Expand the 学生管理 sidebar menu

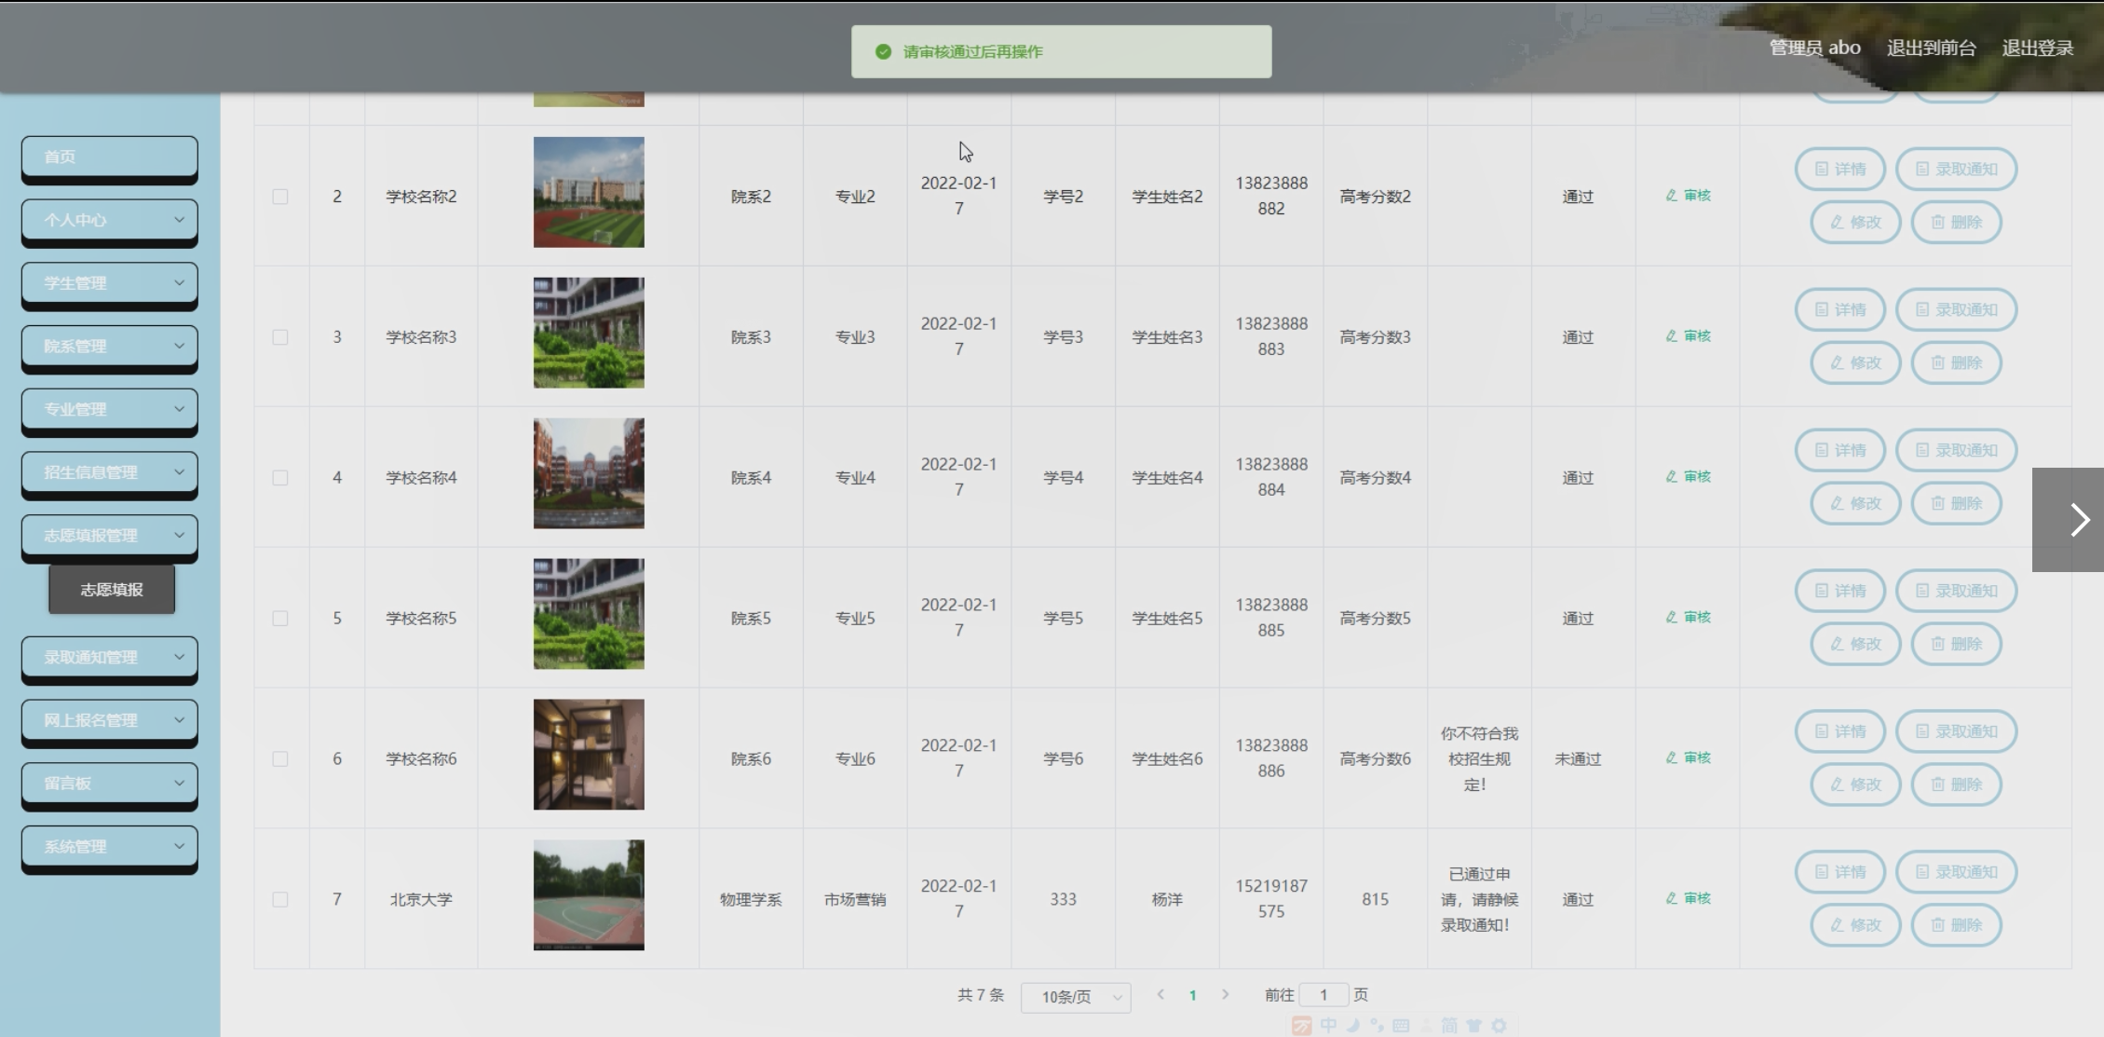(110, 283)
